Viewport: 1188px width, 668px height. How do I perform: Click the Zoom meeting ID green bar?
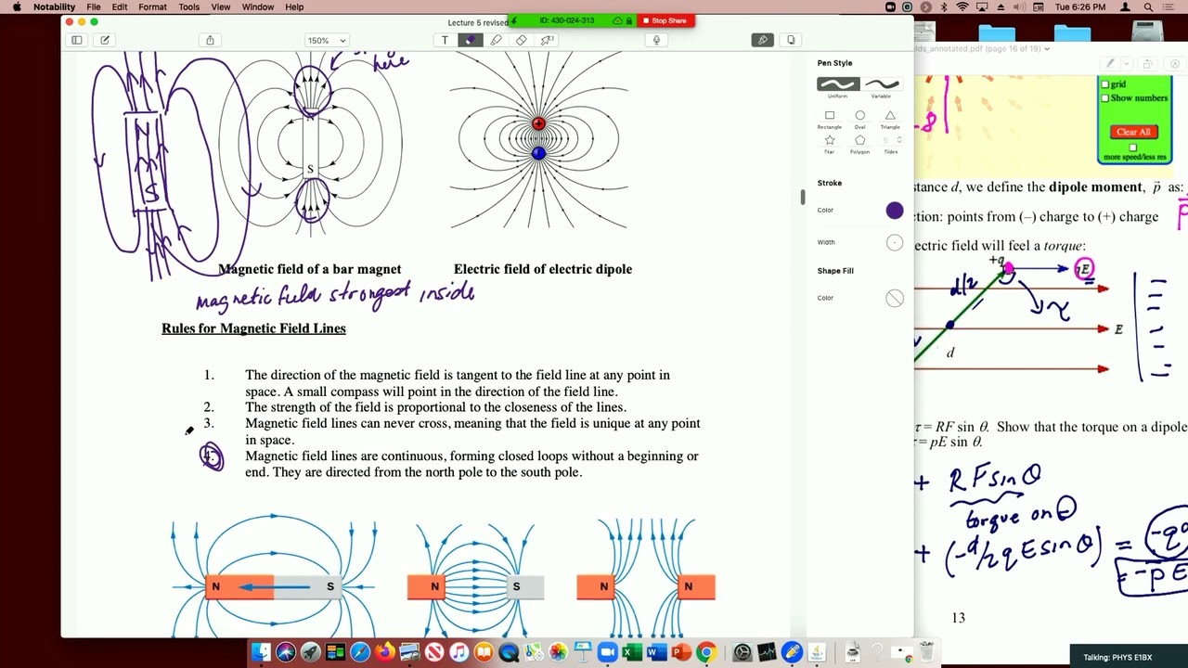(x=573, y=20)
